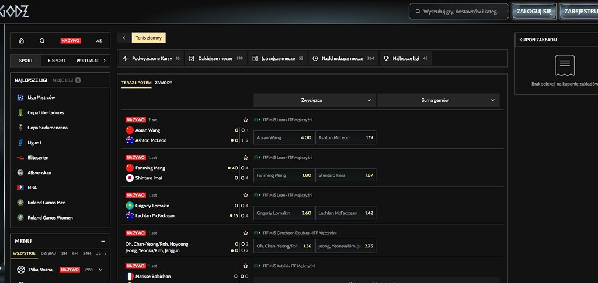Open the Zwycięzca market dropdown
Viewport: 598px width, 283px height.
315,100
